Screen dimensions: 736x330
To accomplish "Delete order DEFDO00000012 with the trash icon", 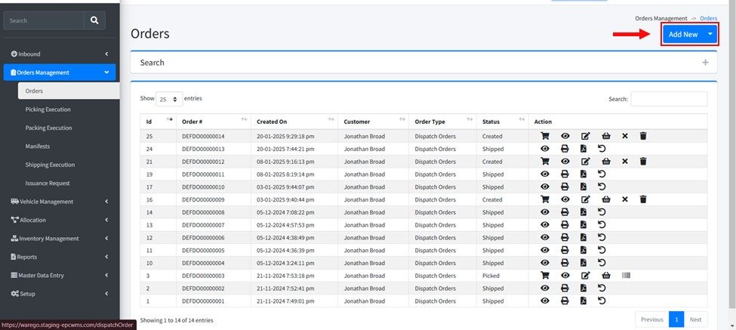I will pos(643,162).
